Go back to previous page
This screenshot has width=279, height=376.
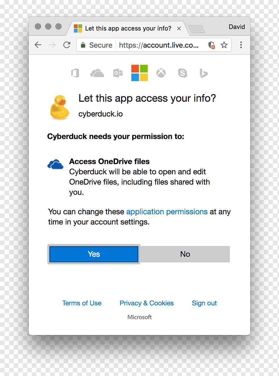(x=38, y=45)
